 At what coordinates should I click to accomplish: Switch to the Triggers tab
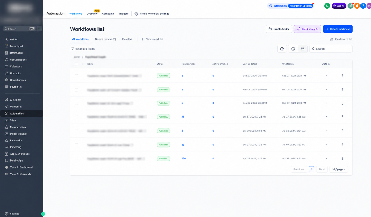(x=124, y=14)
